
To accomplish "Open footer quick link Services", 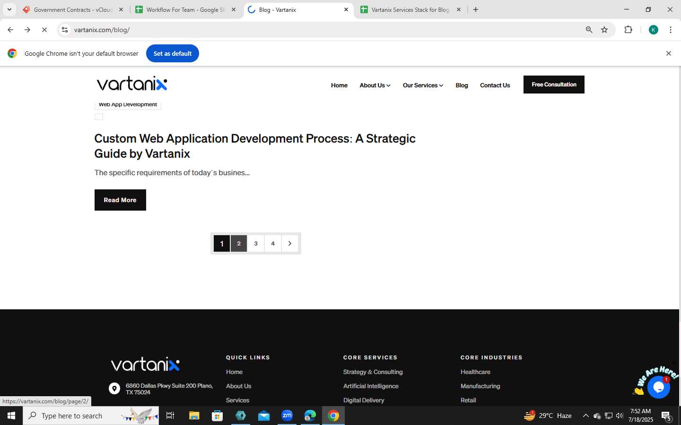I will [237, 400].
